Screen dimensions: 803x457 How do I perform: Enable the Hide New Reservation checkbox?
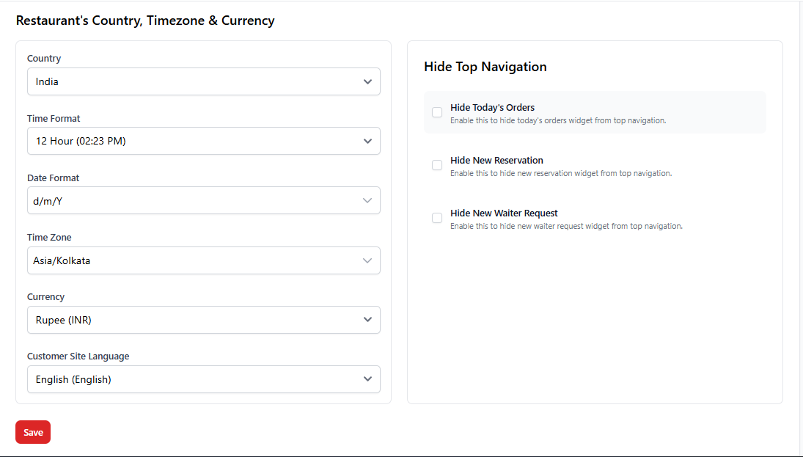point(437,165)
